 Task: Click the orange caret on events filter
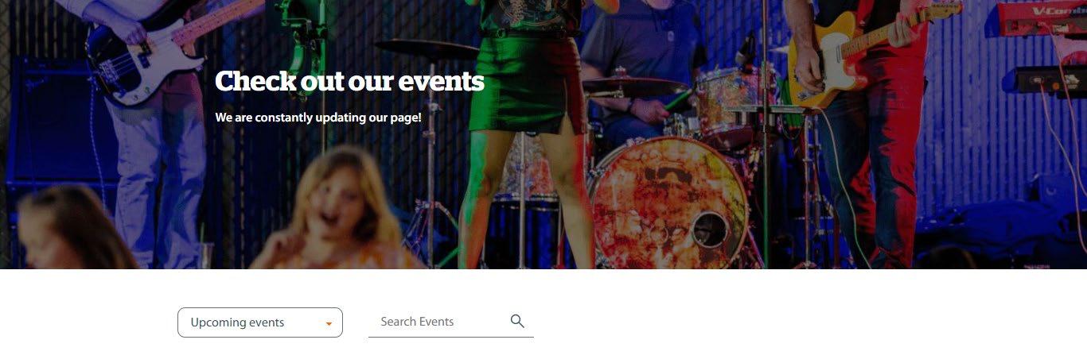(329, 324)
